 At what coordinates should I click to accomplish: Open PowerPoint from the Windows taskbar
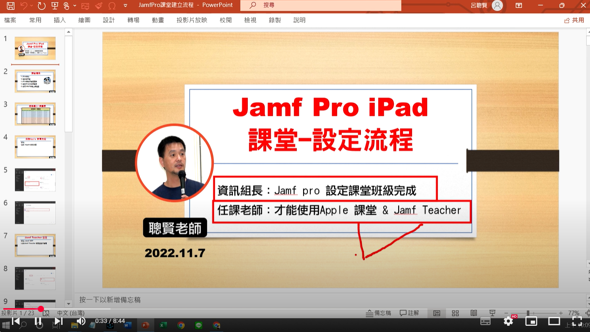[x=145, y=325]
